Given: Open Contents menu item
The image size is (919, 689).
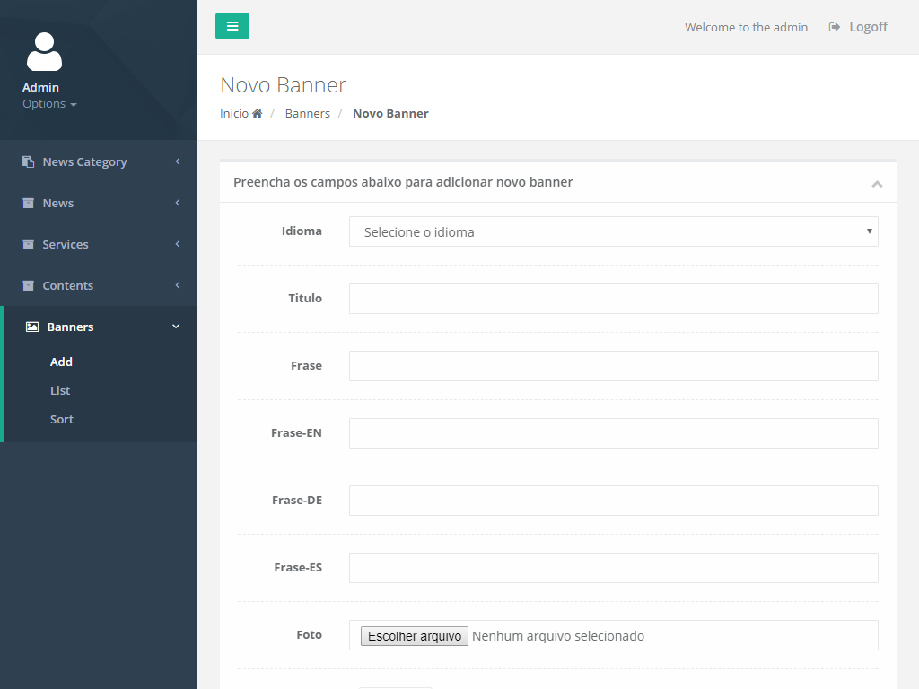Looking at the screenshot, I should pyautogui.click(x=99, y=285).
